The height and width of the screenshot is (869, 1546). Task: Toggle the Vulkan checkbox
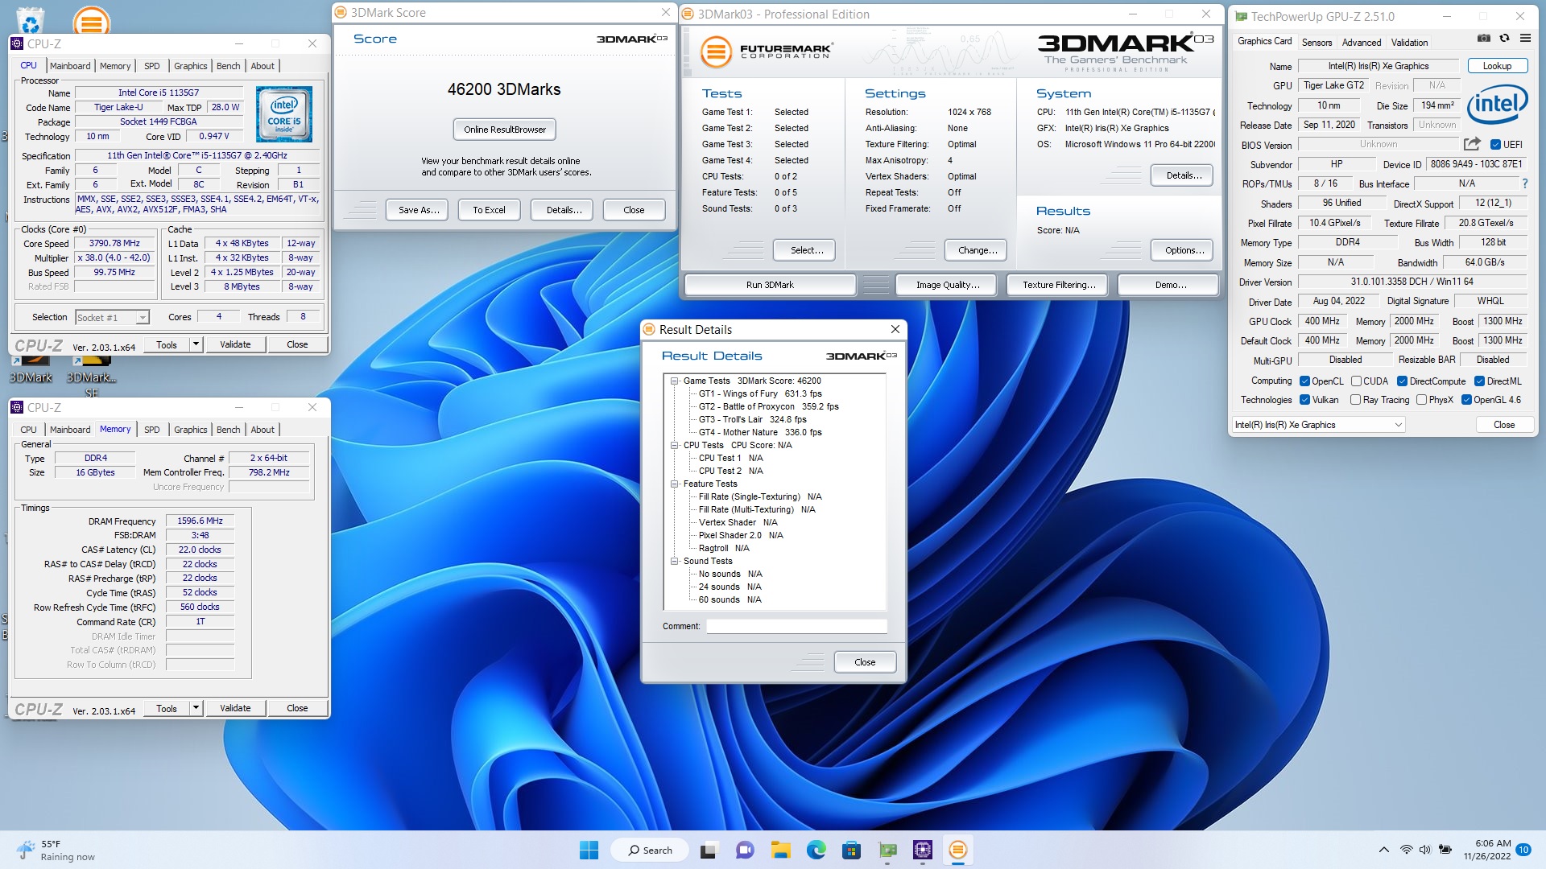pos(1304,400)
